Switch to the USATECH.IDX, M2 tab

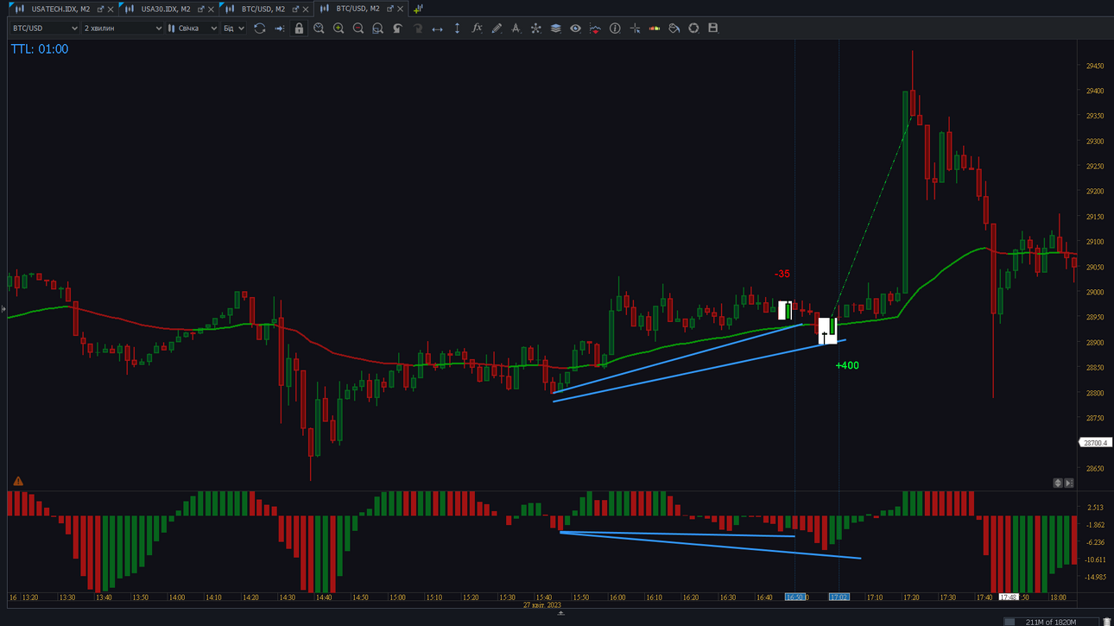point(60,9)
